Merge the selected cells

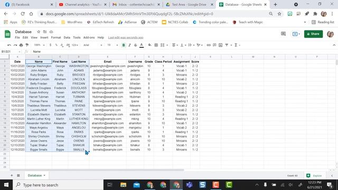coord(163,45)
